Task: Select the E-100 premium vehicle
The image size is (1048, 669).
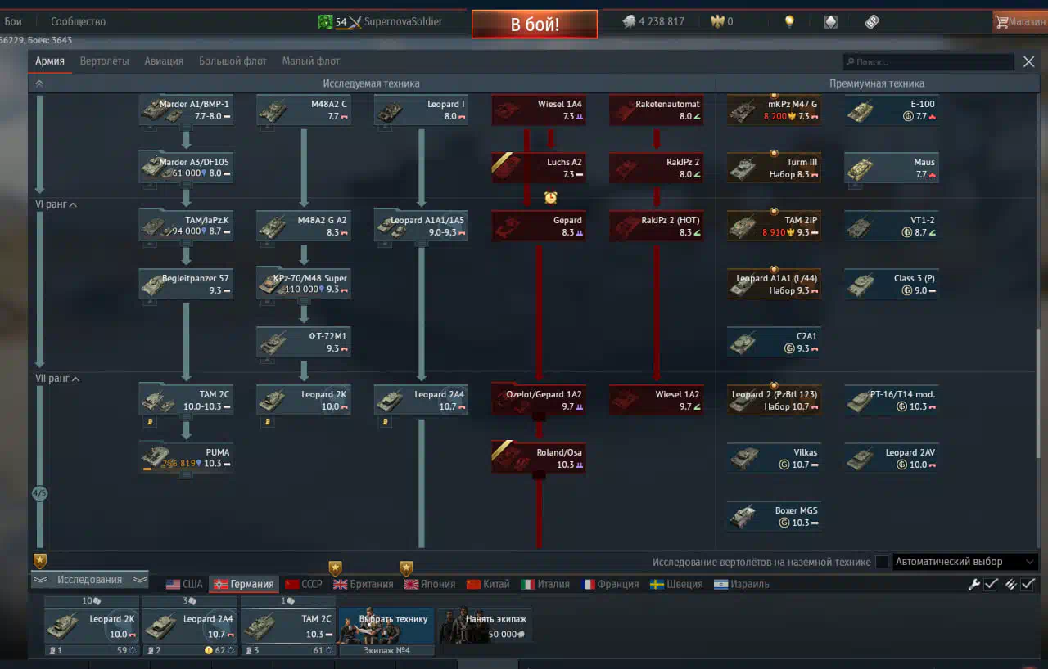Action: 892,110
